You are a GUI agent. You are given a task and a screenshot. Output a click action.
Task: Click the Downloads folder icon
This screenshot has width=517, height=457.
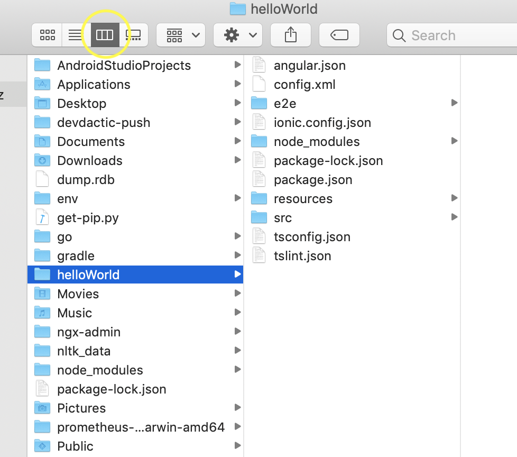pos(42,160)
